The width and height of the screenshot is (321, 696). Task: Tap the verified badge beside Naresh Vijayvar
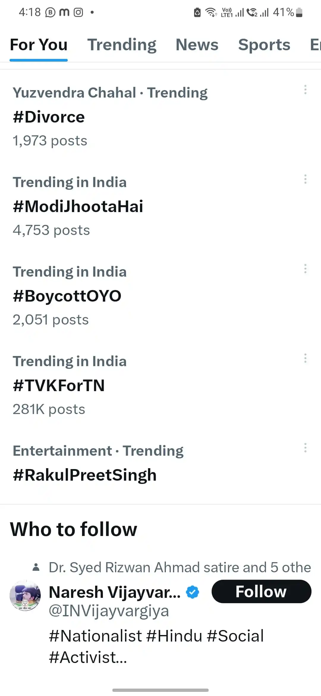click(x=193, y=592)
